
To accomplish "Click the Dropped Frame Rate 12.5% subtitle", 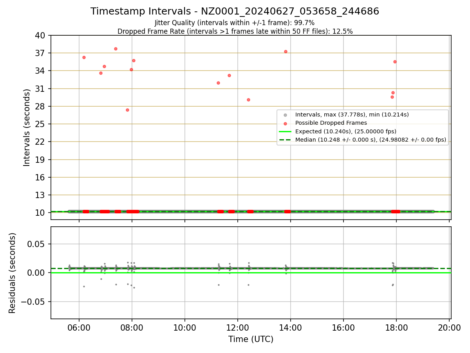I will [235, 31].
